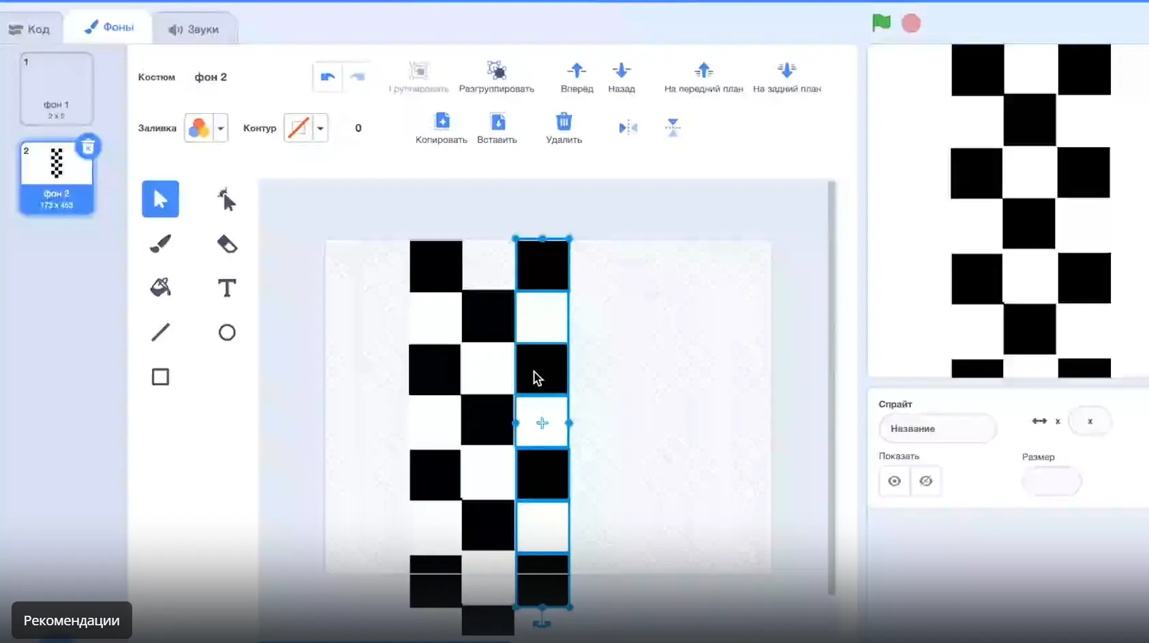Select backdrop thumbnail фон 1
Image resolution: width=1149 pixels, height=643 pixels.
tap(57, 89)
